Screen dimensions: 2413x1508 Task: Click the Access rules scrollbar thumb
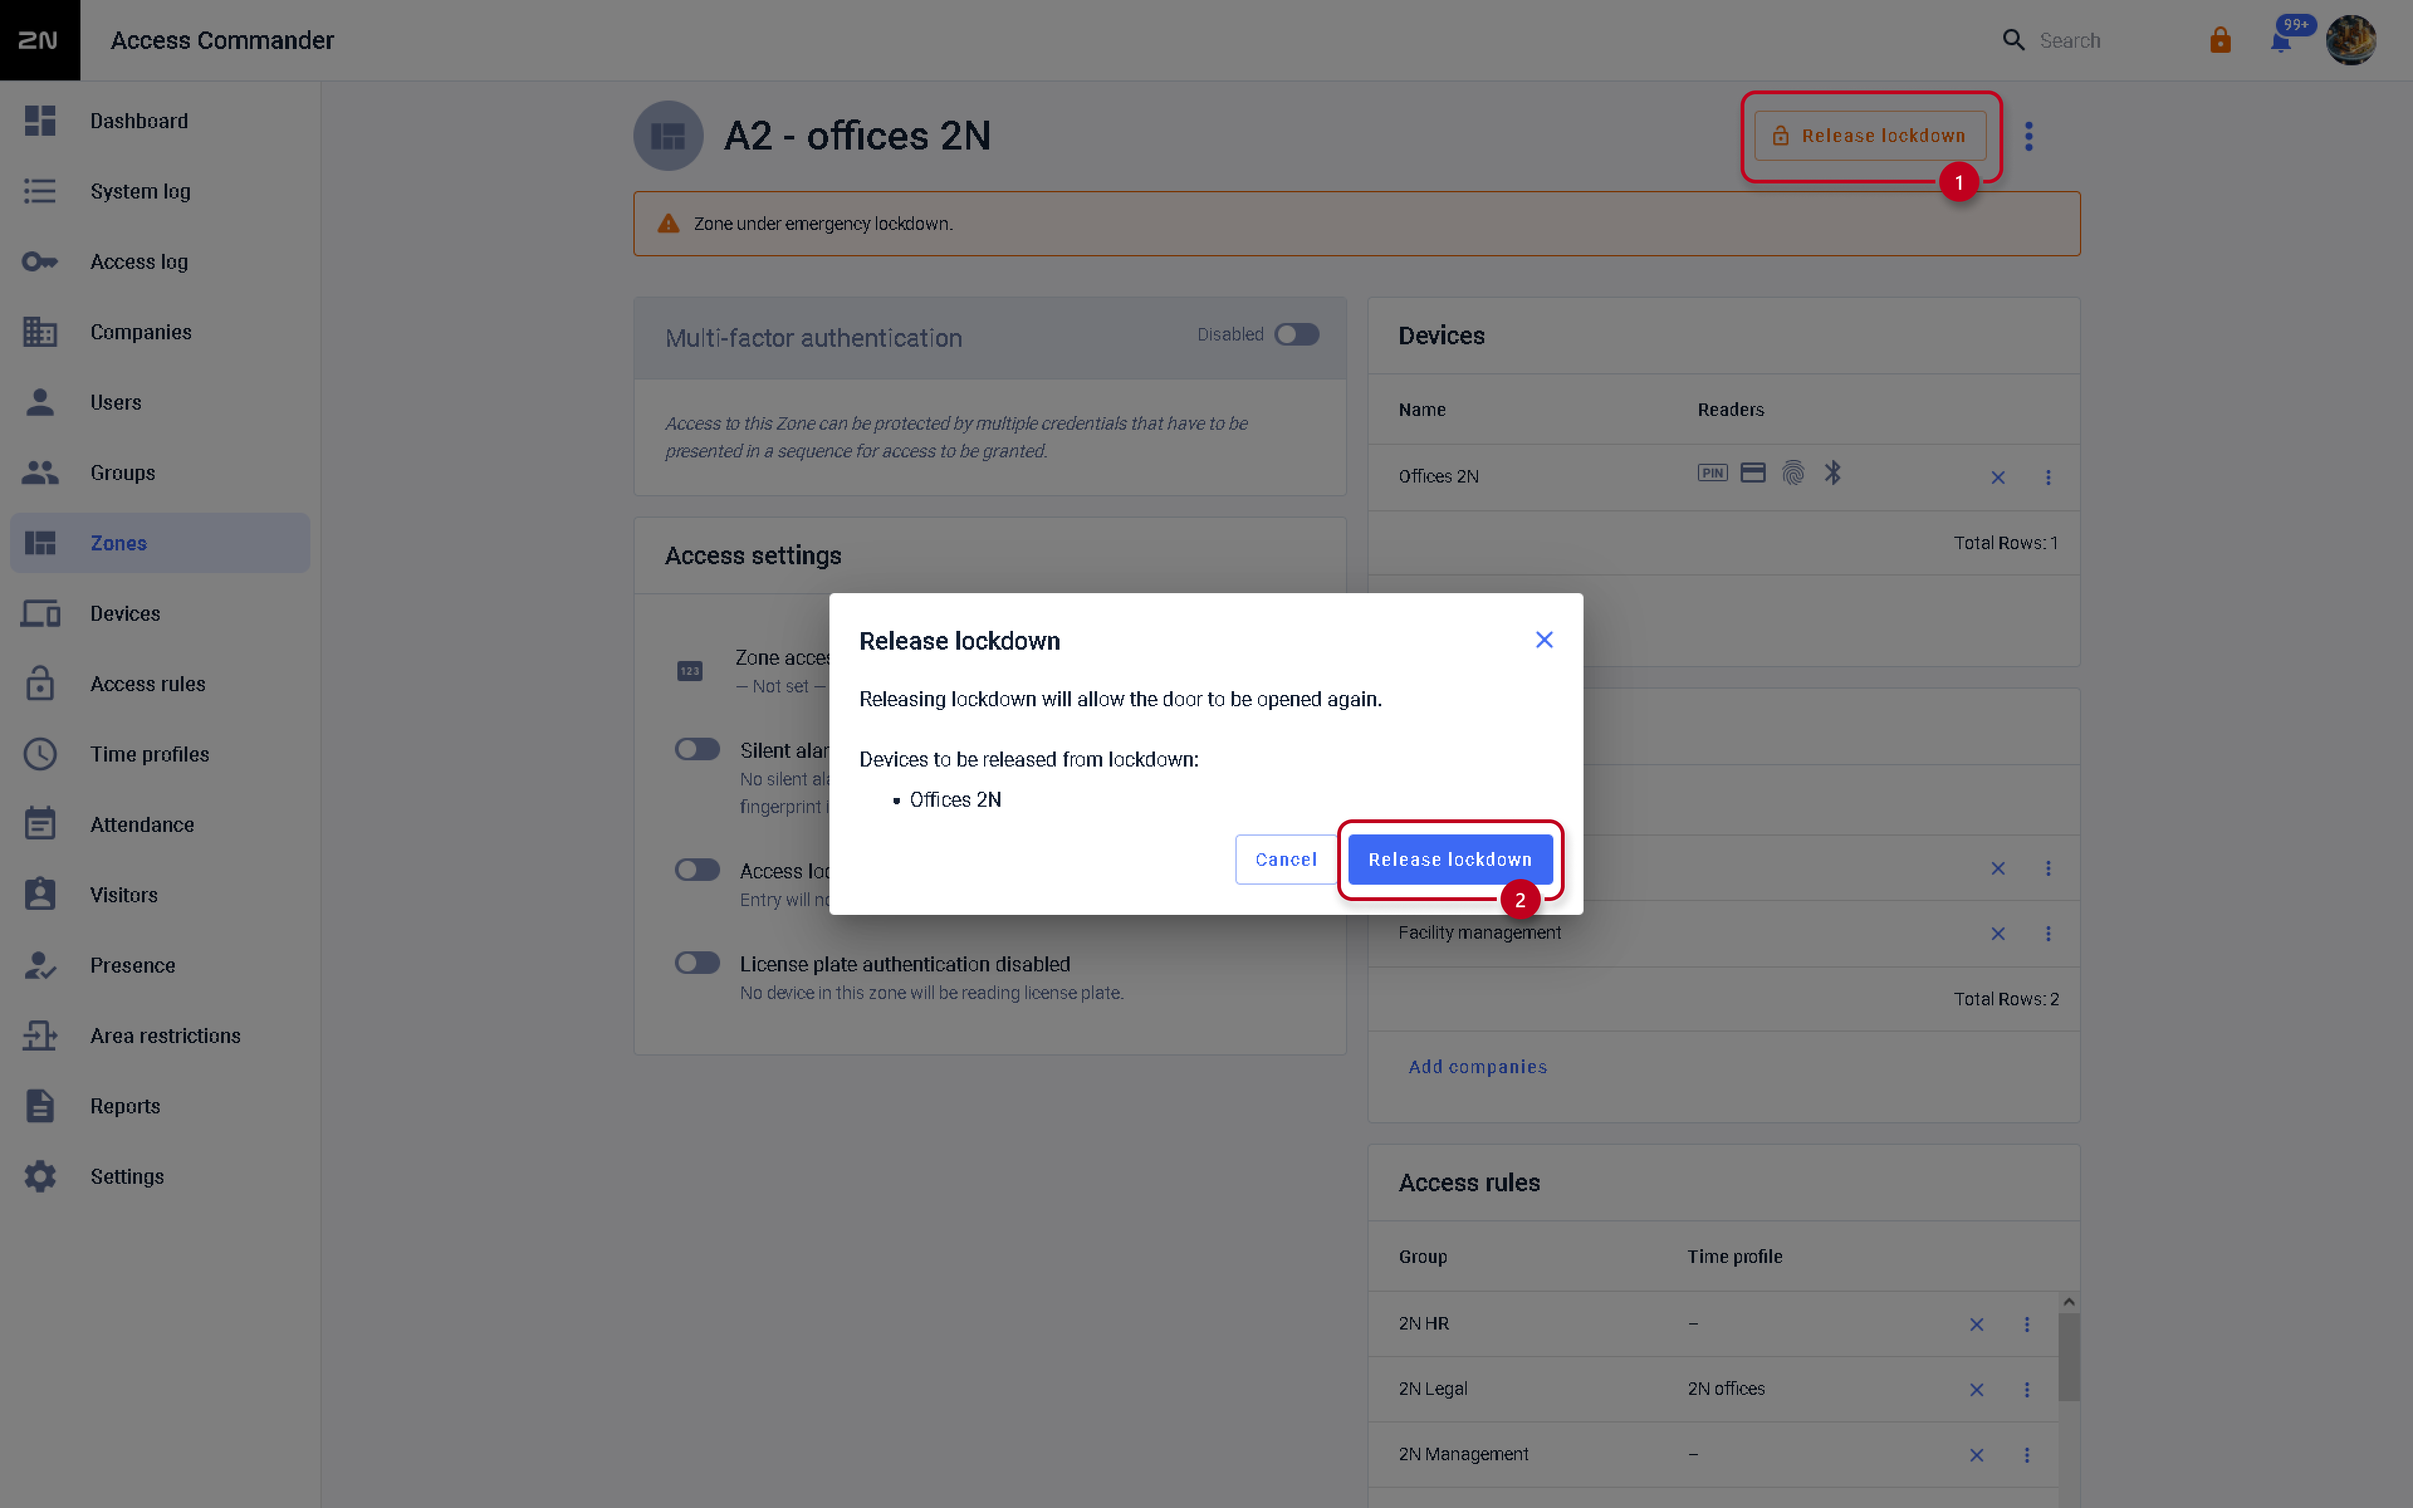point(2069,1357)
